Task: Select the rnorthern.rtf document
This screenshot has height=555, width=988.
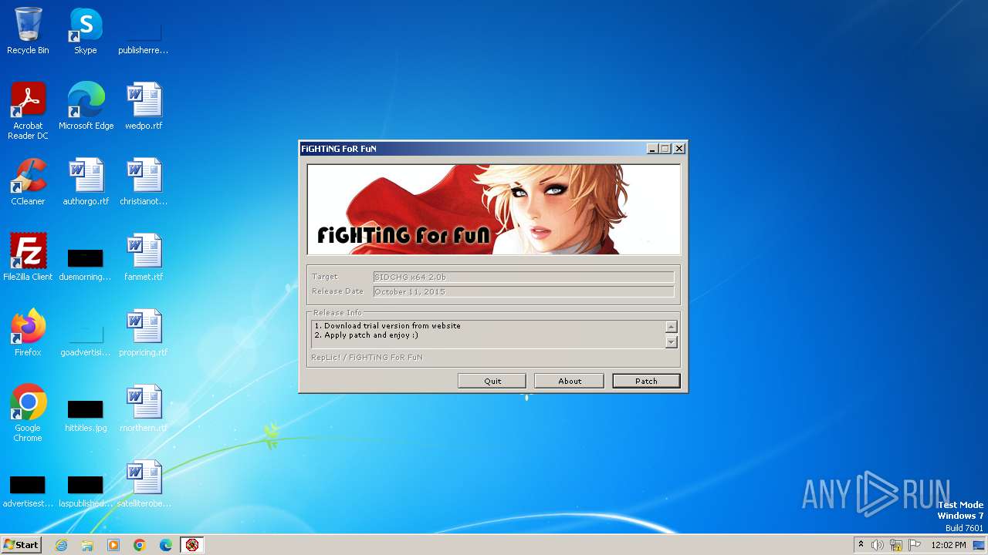Action: (x=144, y=409)
